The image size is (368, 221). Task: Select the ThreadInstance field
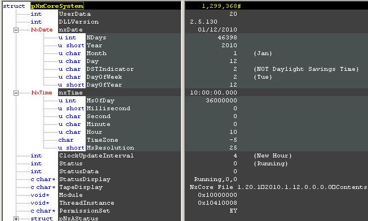(87, 203)
